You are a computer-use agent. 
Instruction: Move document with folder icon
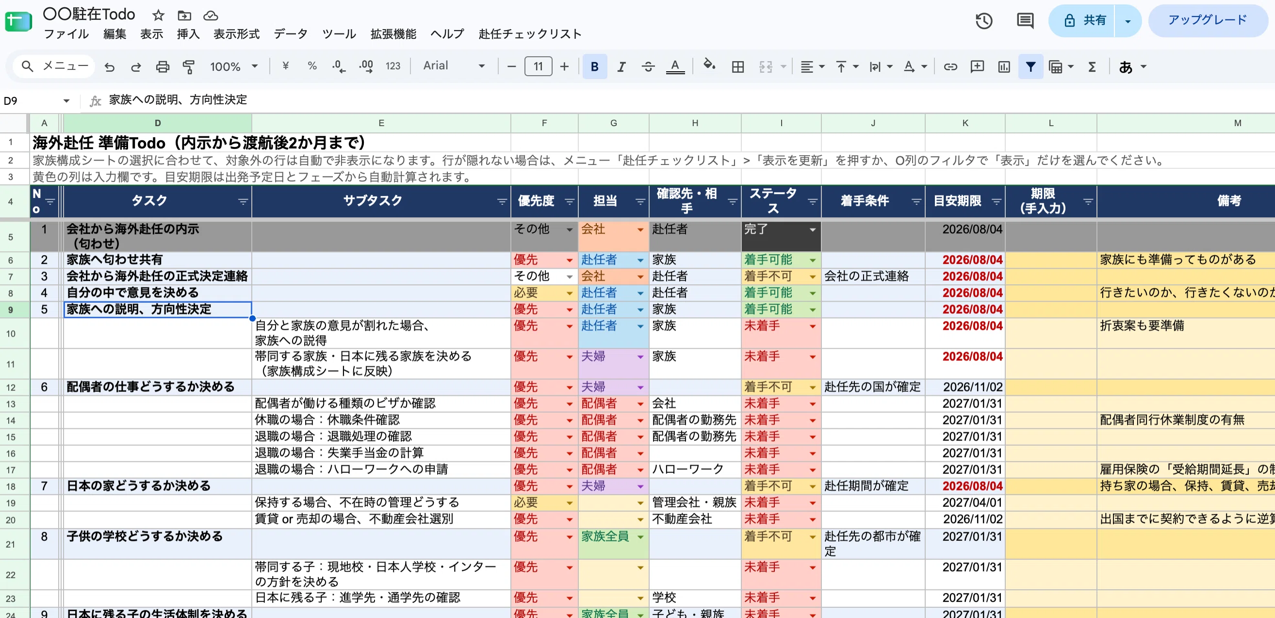click(184, 16)
